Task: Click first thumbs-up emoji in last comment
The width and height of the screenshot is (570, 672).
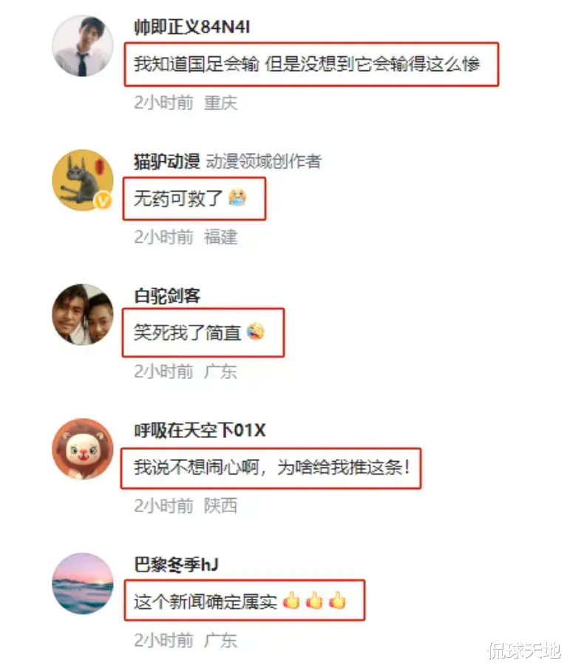Action: [291, 600]
